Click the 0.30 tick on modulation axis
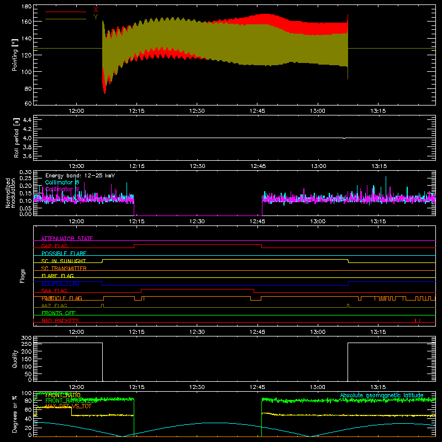The width and height of the screenshot is (442, 442). coord(25,172)
